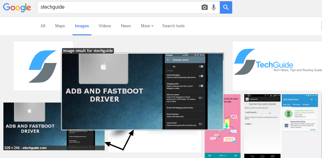This screenshot has width=322, height=158.
Task: Click the share icon in Root Checker Basic
Action: [311, 99]
